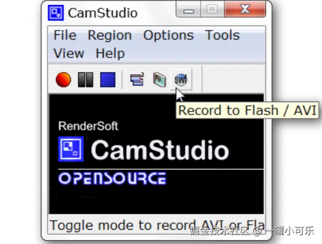
Task: Open the screen annotations icon
Action: pos(159,80)
